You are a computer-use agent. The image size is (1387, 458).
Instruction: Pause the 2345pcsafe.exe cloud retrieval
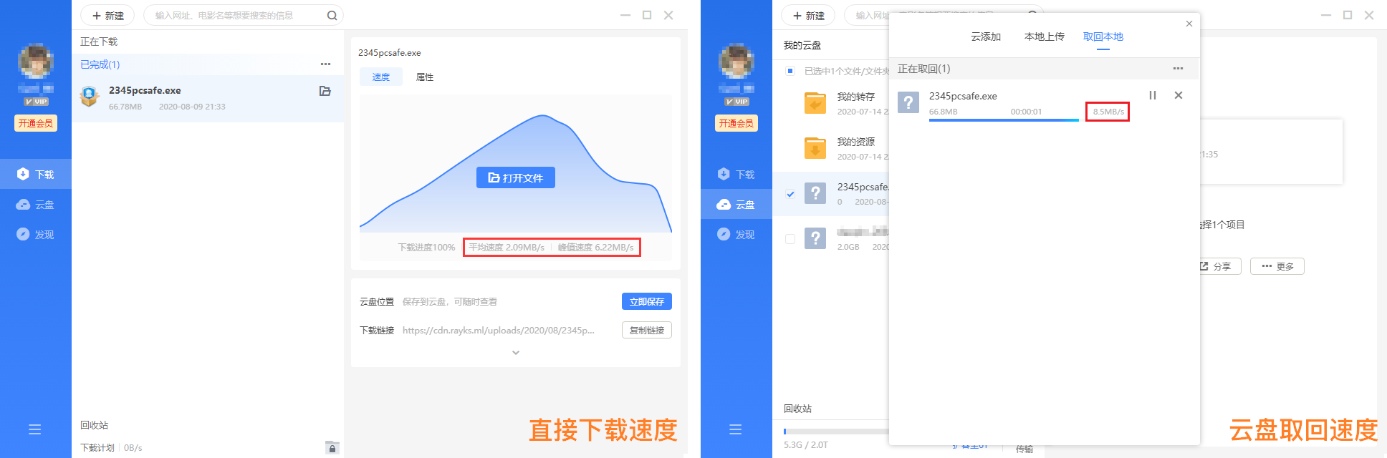click(1153, 95)
